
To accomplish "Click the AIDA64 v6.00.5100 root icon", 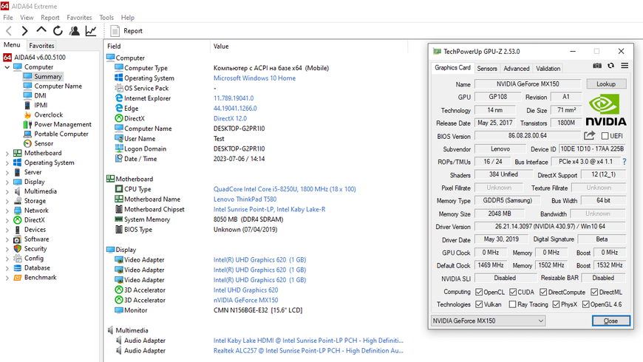I will [7, 58].
